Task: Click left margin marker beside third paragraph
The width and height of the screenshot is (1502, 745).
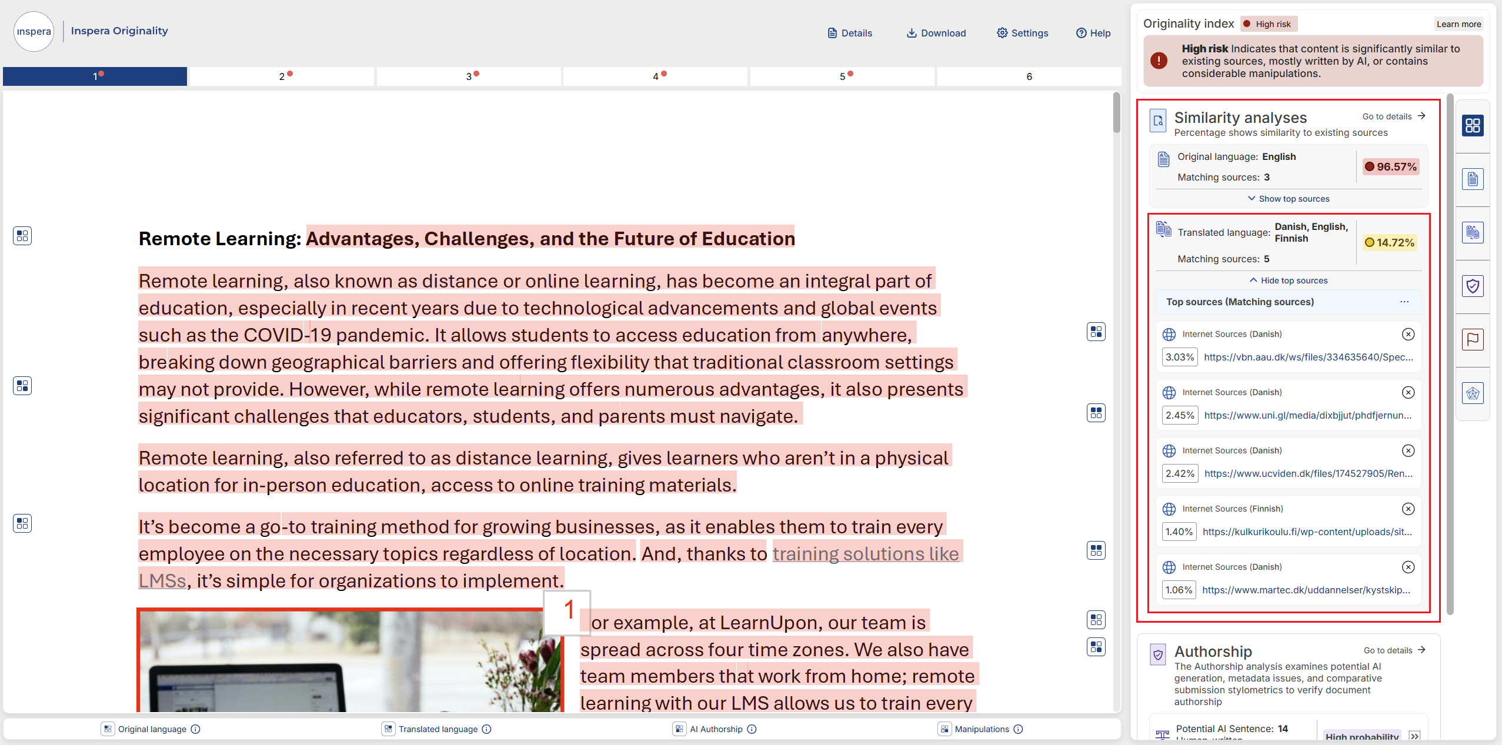Action: [x=22, y=523]
